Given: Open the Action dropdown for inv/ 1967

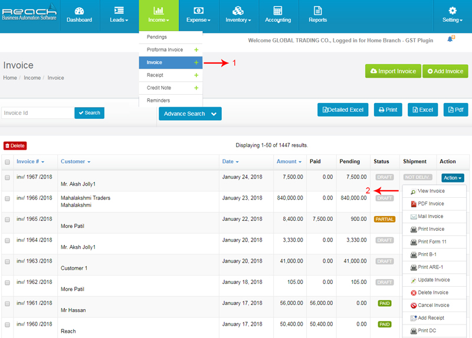Looking at the screenshot, I should (453, 178).
